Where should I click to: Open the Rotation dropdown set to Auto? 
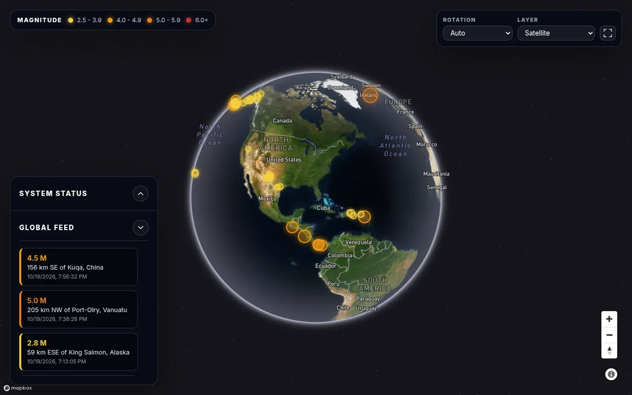point(478,33)
